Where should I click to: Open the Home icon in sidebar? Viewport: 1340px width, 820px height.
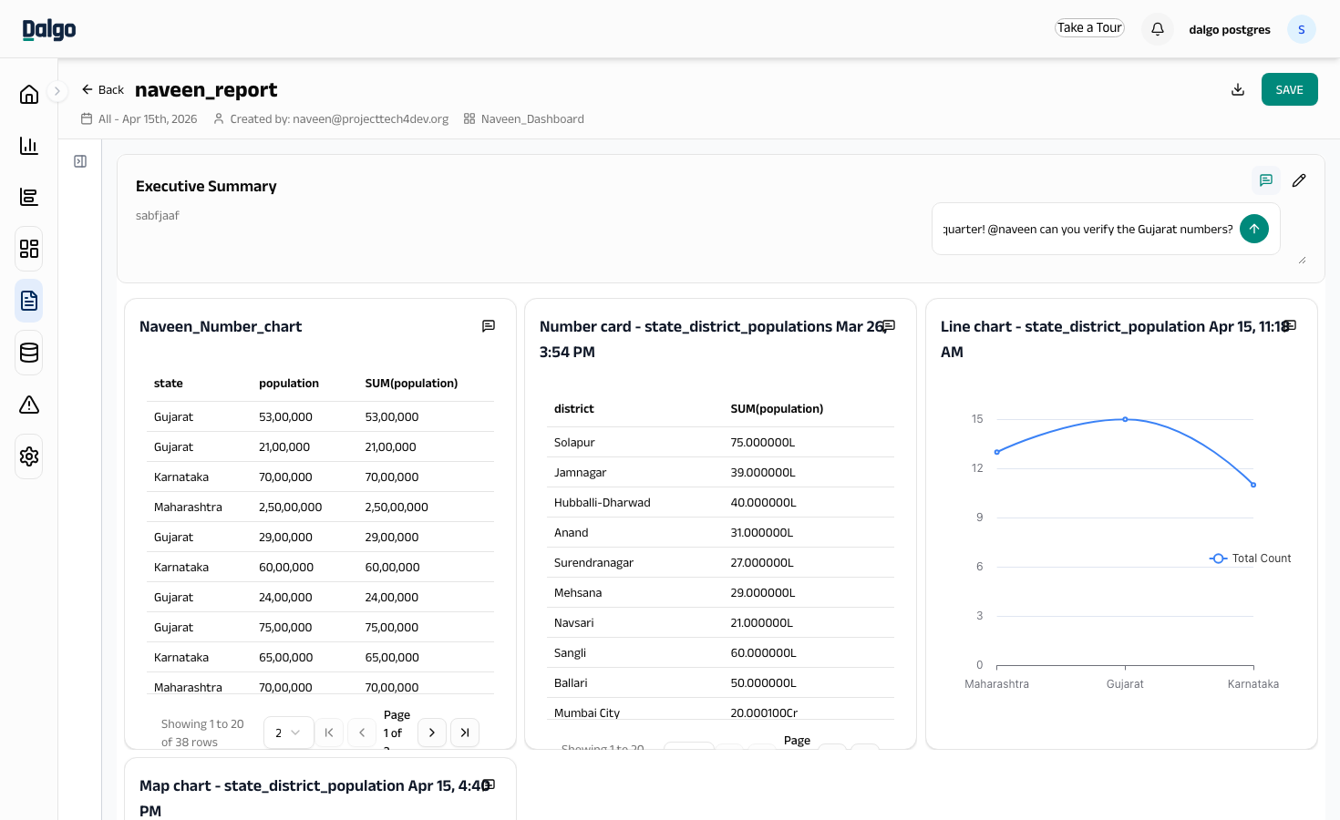[29, 94]
